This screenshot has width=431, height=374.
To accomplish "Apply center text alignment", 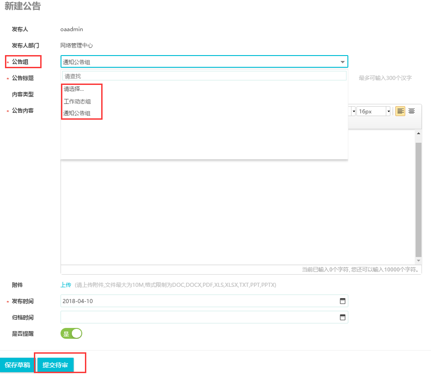I will pyautogui.click(x=412, y=111).
